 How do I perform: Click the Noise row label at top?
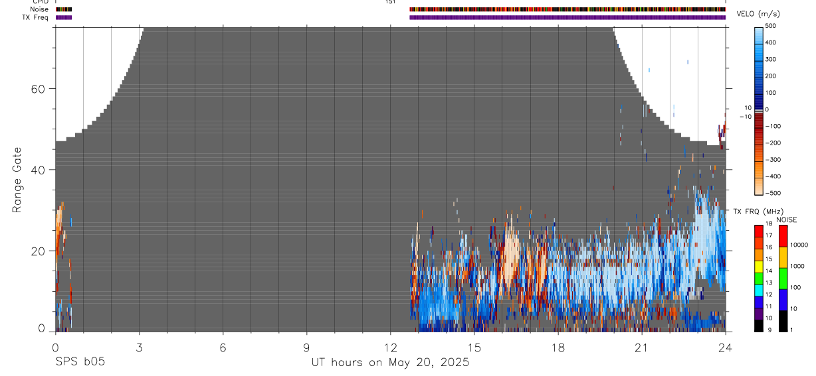pos(40,9)
